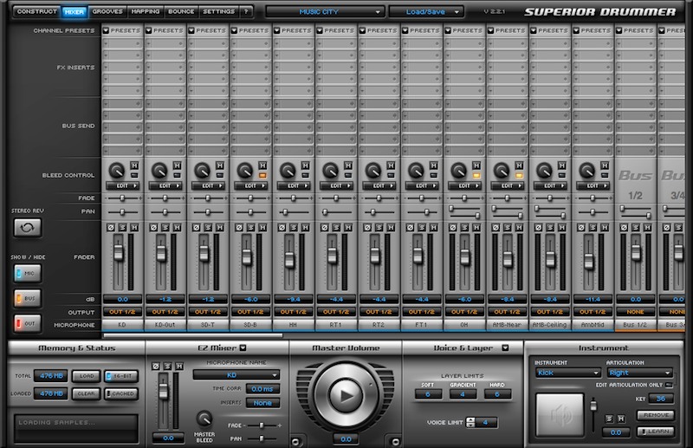This screenshot has width=693, height=448.
Task: Toggle Show/Hide MIC channels
Action: pos(28,273)
